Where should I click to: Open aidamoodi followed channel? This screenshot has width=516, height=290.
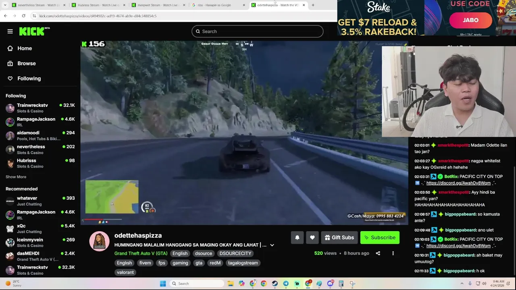point(40,135)
